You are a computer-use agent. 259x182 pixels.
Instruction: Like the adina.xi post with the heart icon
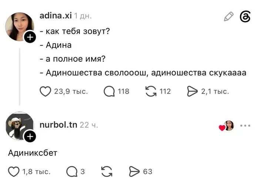tap(46, 91)
